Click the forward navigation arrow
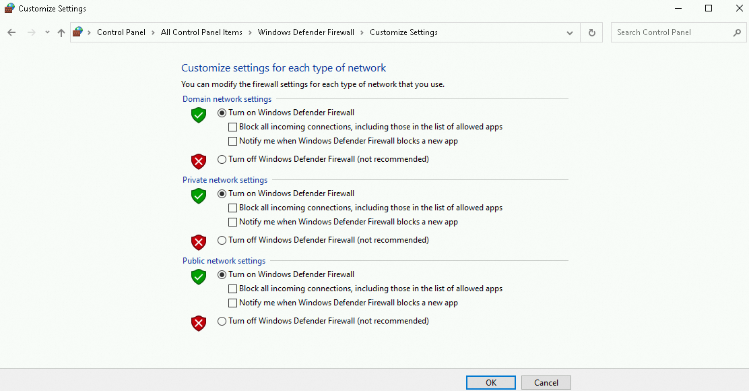749x391 pixels. point(32,32)
